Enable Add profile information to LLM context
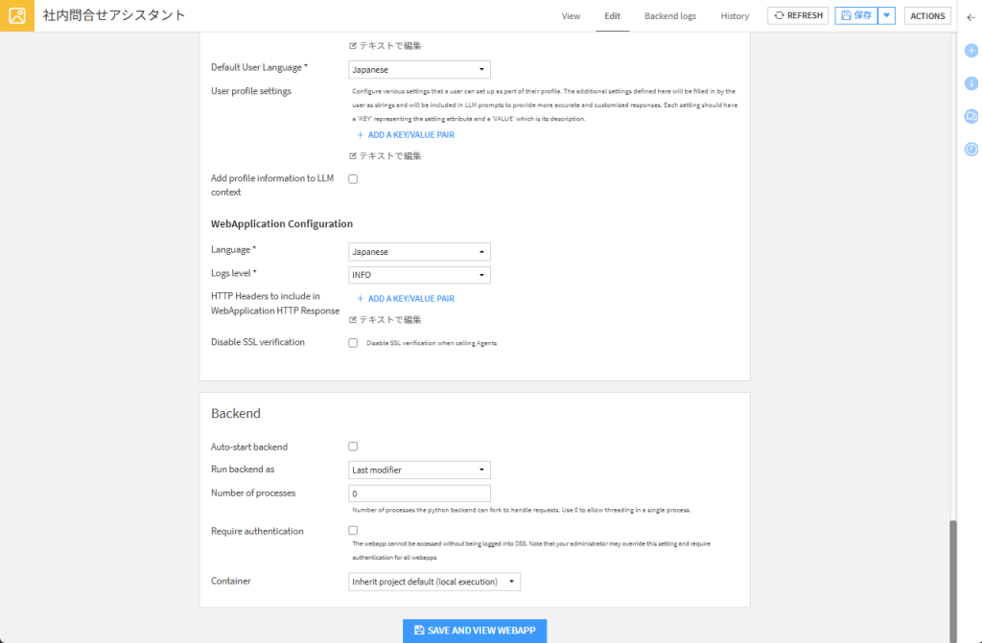Viewport: 982px width, 643px height. (353, 179)
